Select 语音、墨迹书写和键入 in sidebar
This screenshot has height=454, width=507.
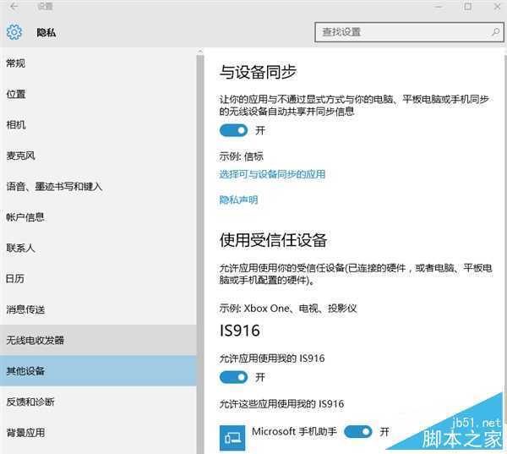point(98,186)
